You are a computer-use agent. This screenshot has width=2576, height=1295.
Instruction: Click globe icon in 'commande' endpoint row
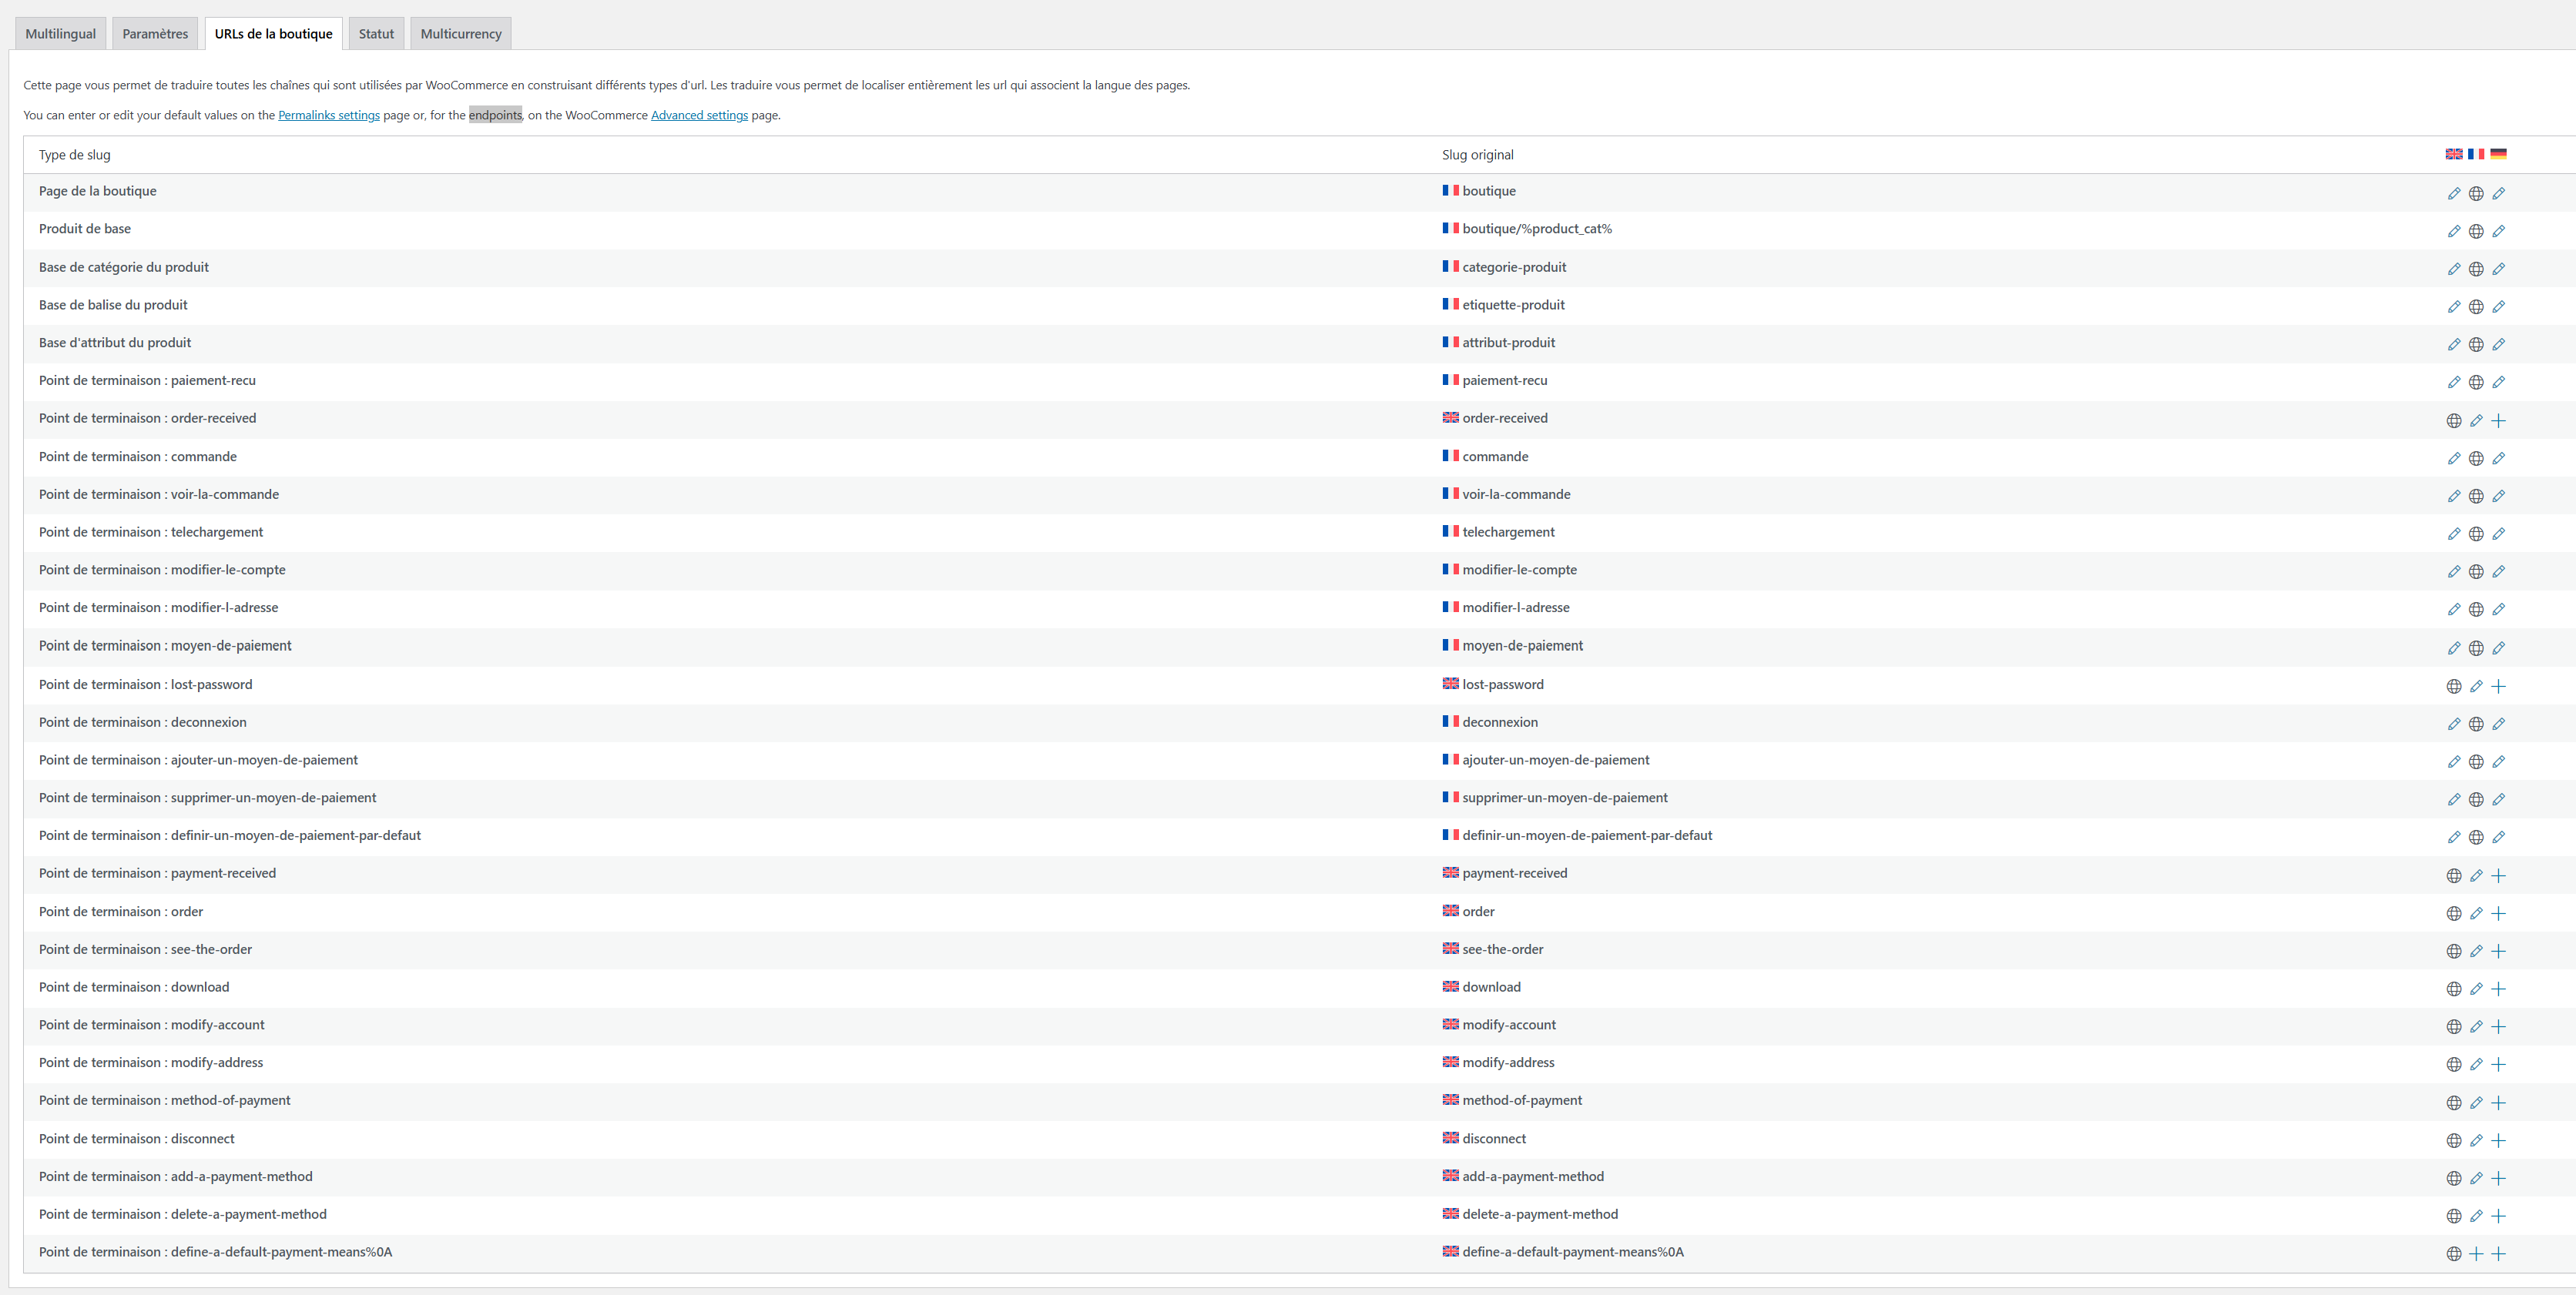tap(2476, 459)
